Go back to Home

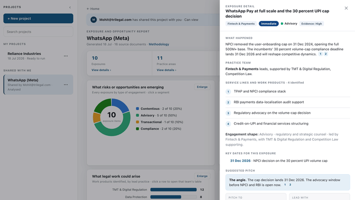point(93,9)
